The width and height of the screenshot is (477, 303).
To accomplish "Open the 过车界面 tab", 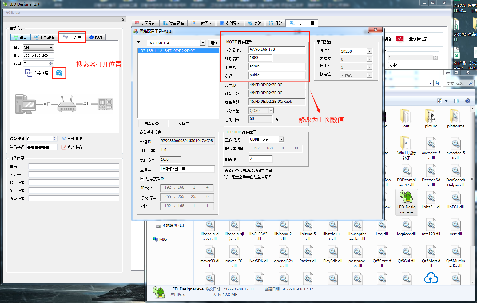I will [x=173, y=23].
